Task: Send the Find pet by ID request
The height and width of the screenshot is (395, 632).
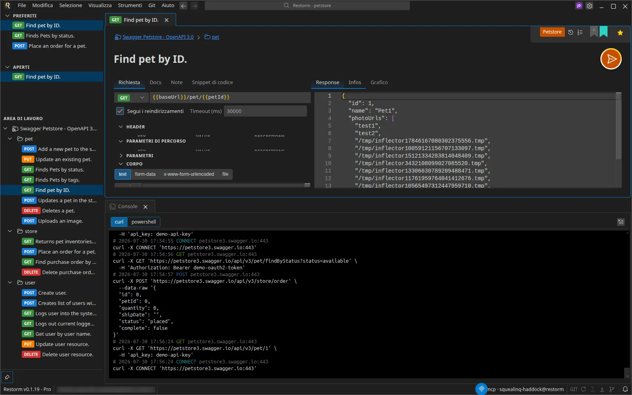Action: click(611, 59)
